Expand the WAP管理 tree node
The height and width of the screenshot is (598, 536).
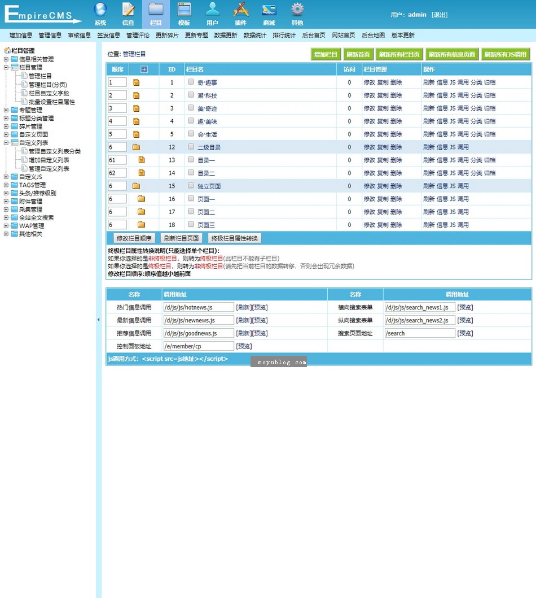(6, 226)
